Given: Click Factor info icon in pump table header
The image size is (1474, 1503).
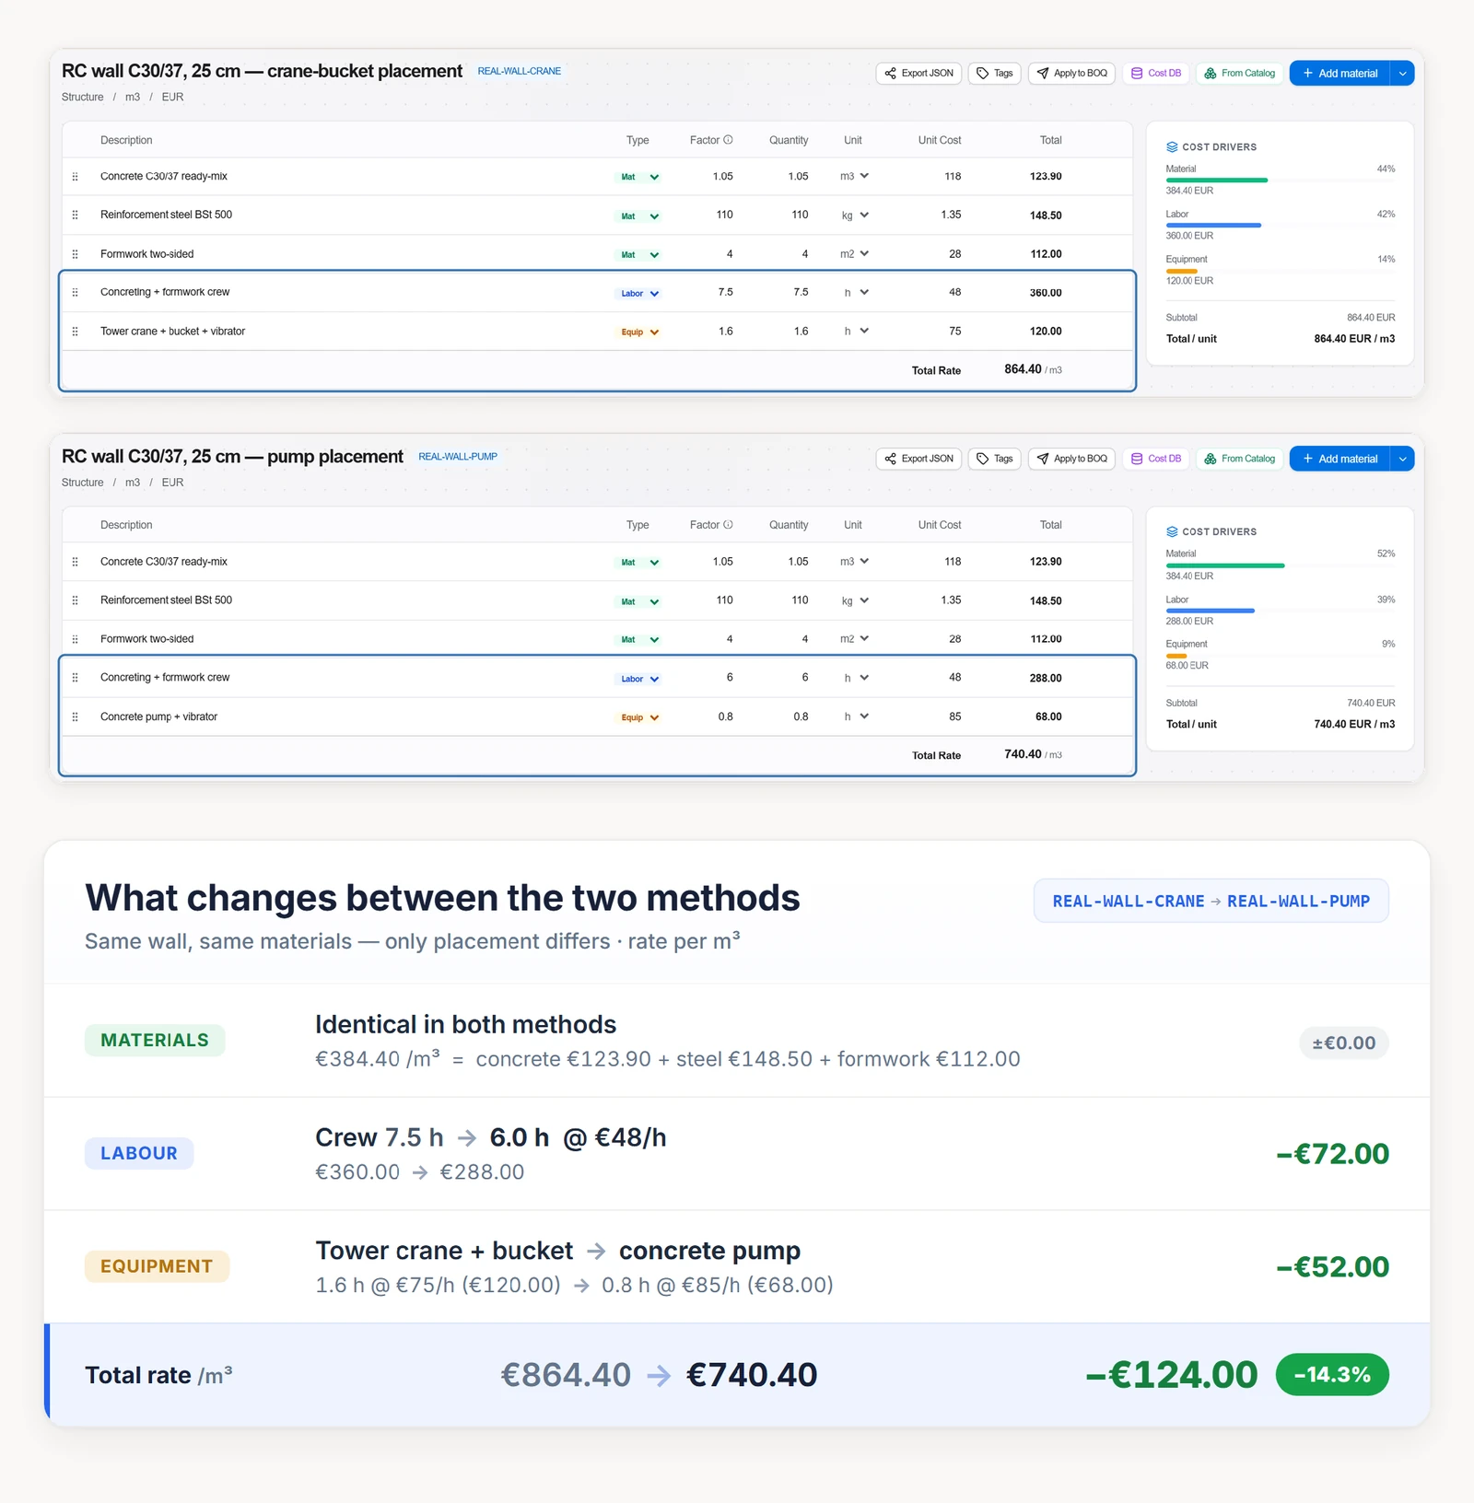Looking at the screenshot, I should (728, 525).
